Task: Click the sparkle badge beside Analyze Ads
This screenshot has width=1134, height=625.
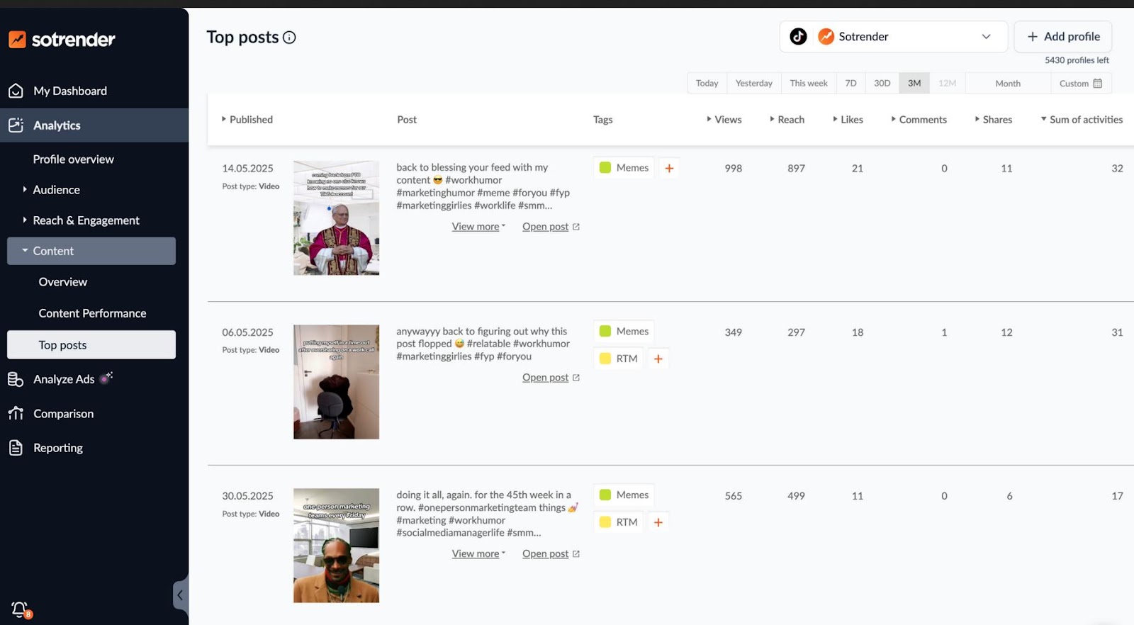Action: click(106, 378)
